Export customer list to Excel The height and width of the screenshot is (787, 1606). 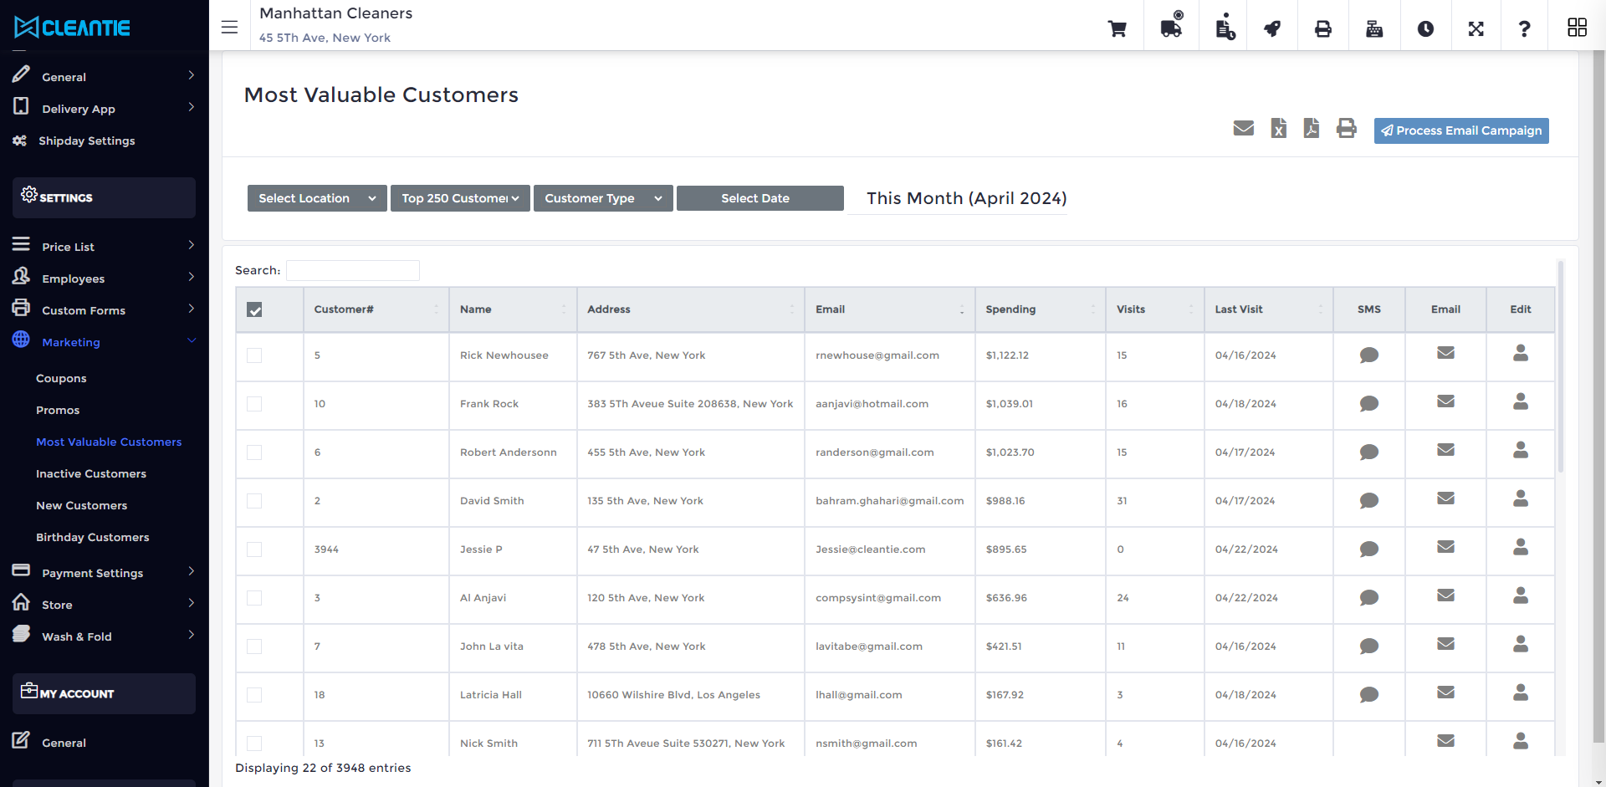[1278, 128]
